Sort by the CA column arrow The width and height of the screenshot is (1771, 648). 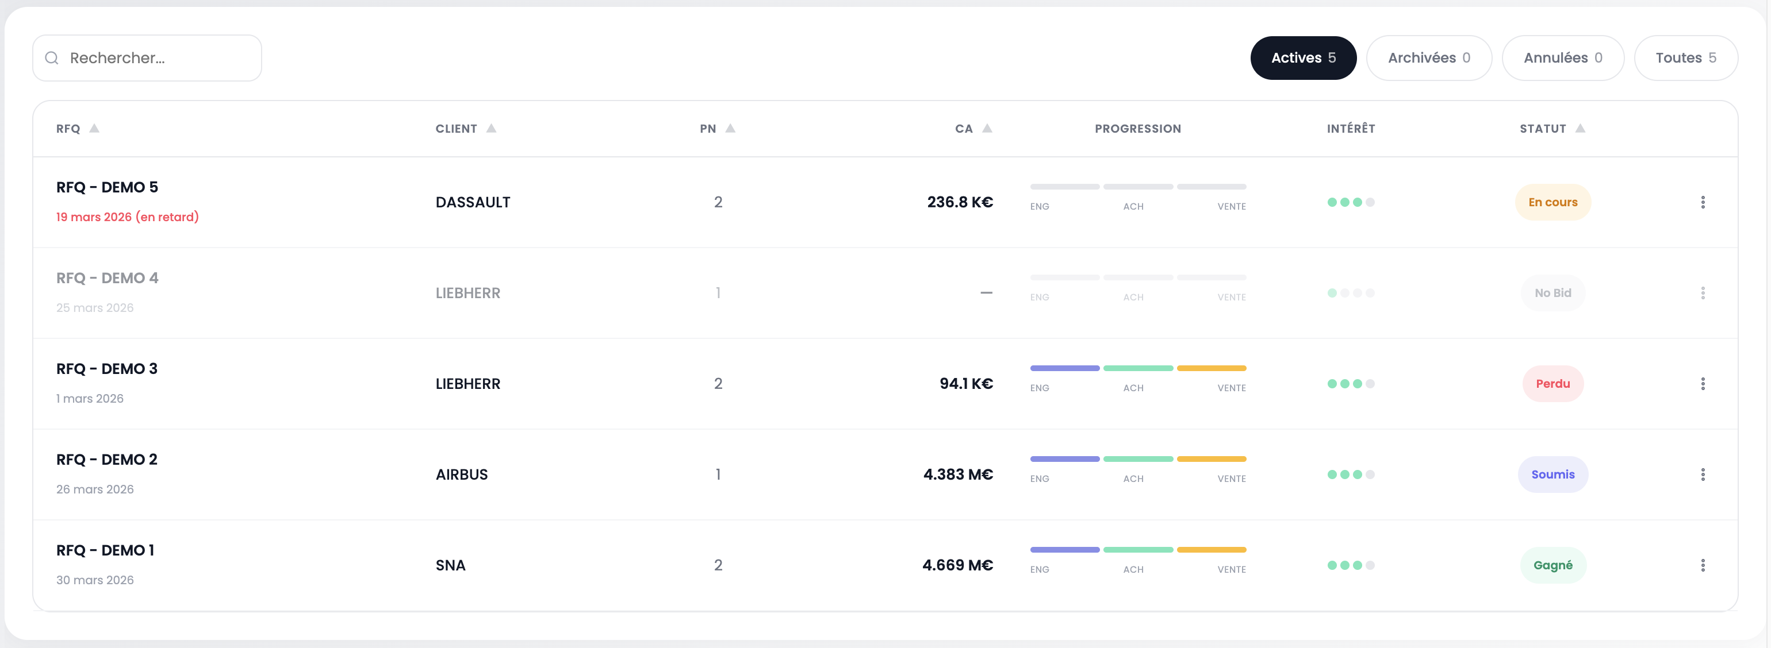click(x=987, y=129)
